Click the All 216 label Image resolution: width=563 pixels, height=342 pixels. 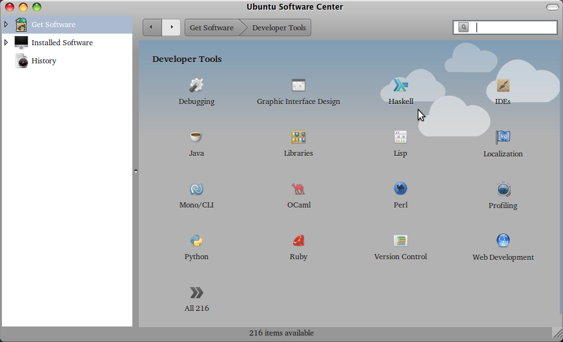pyautogui.click(x=196, y=308)
